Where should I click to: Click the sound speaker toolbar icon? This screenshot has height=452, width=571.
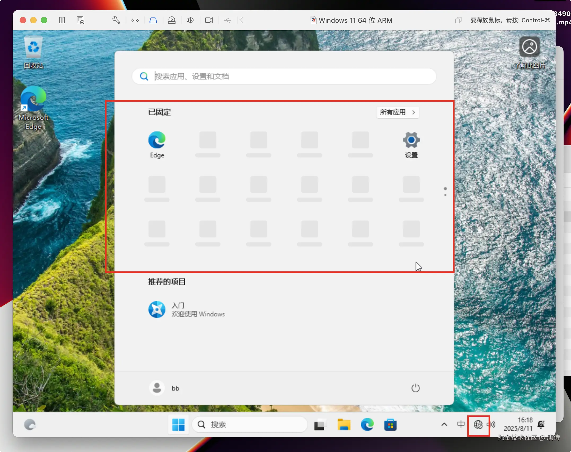coord(190,20)
